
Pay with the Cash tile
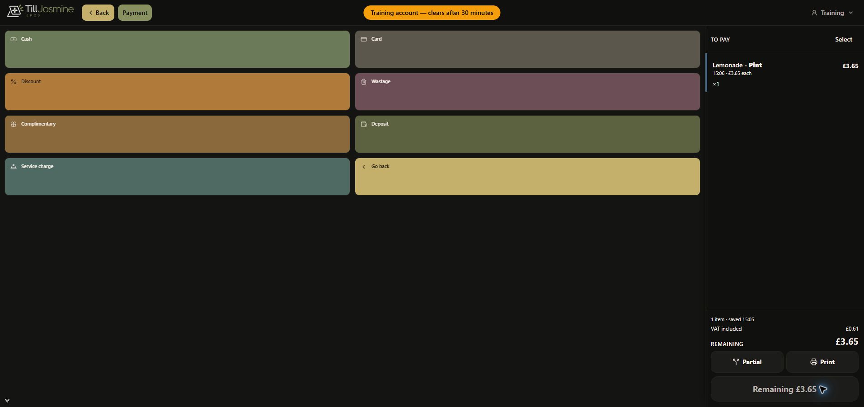click(177, 49)
